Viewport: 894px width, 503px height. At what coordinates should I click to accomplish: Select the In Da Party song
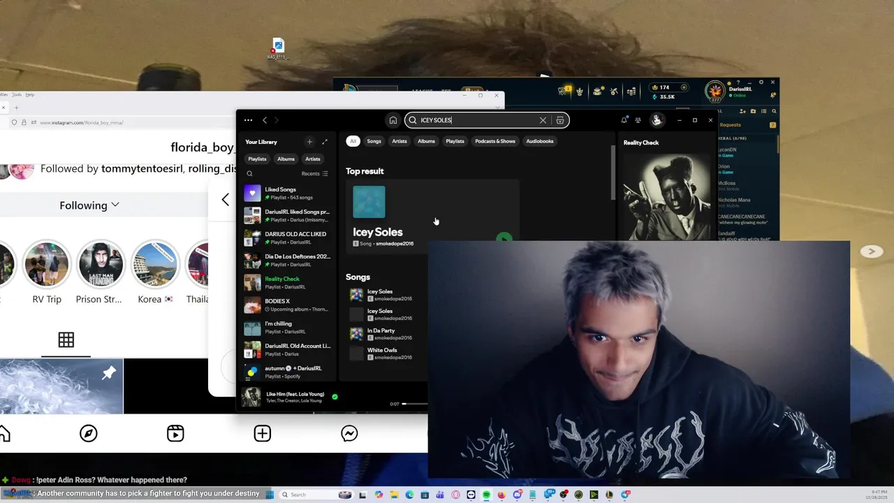[388, 334]
